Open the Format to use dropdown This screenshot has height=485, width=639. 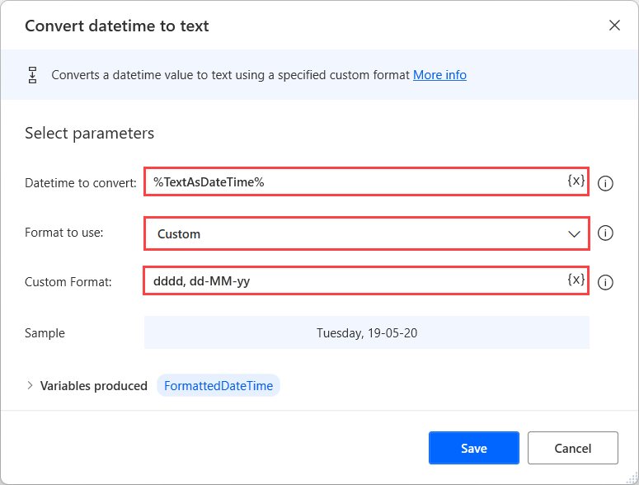pos(367,233)
